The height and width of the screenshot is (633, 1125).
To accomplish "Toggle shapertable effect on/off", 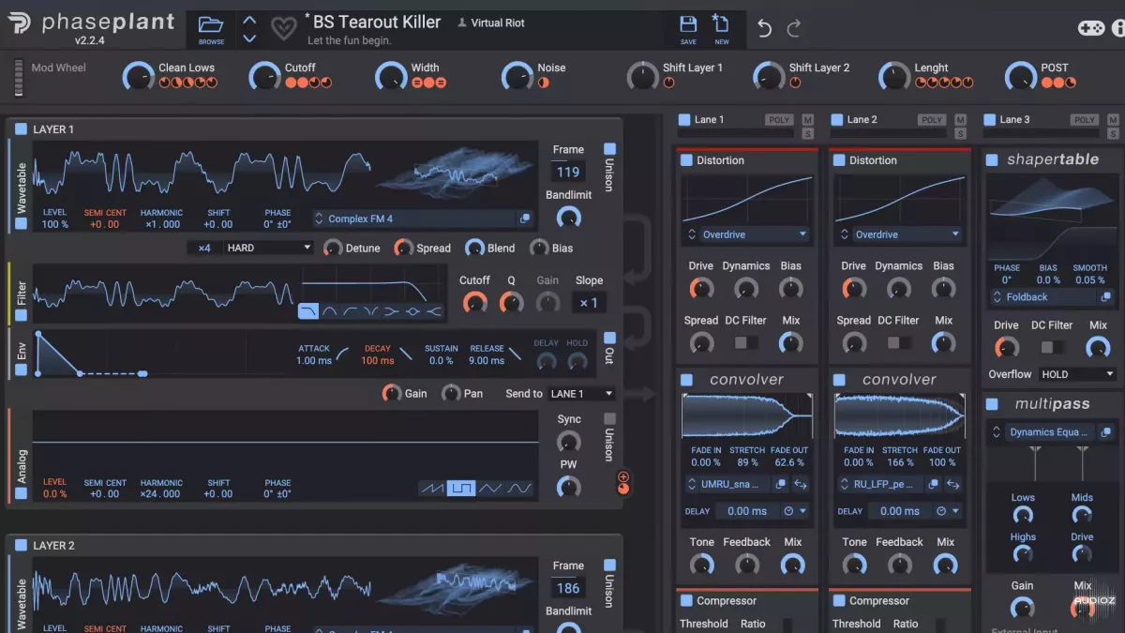I will (992, 160).
